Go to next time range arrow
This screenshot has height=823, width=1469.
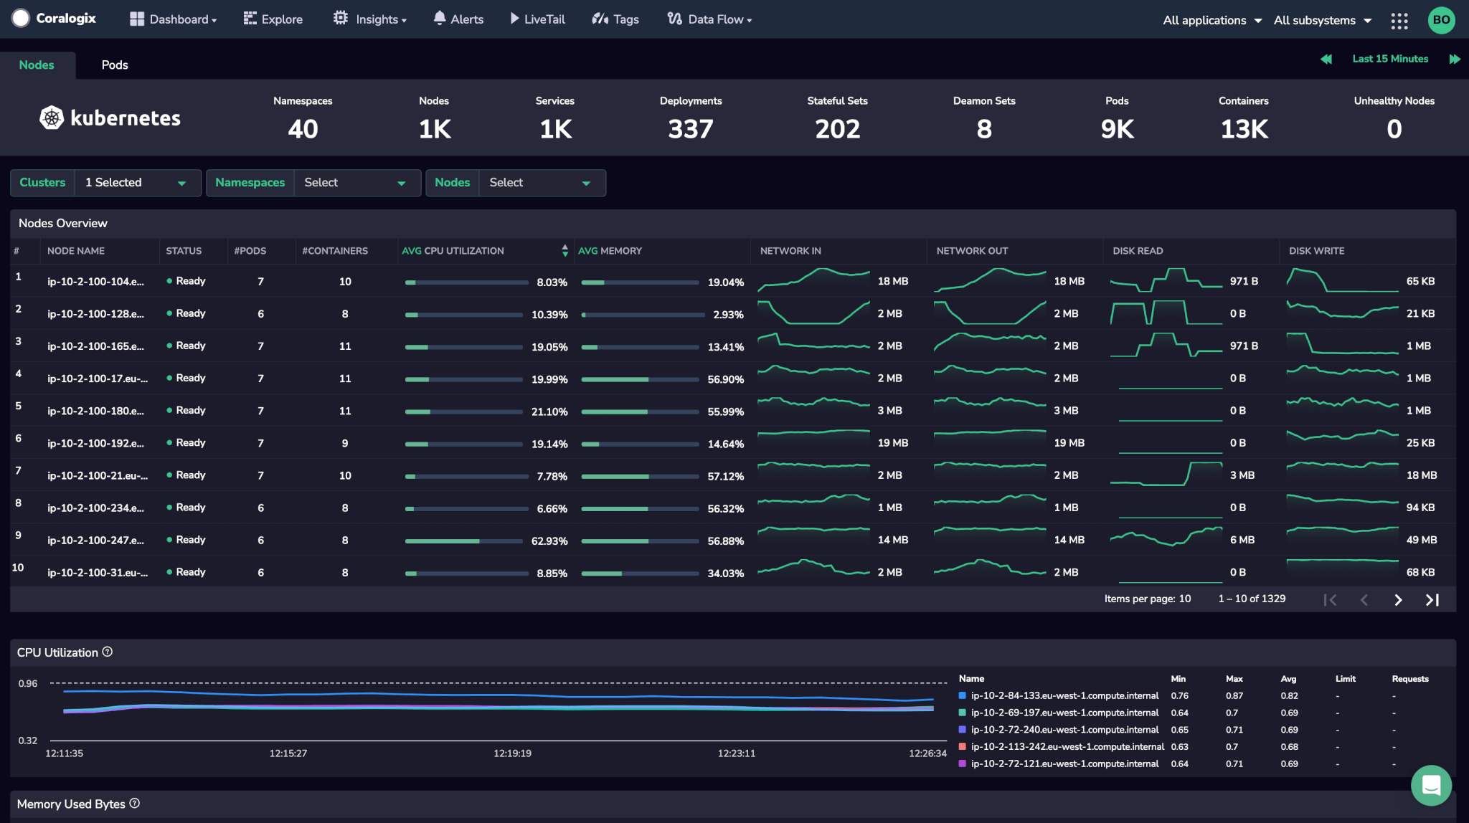pyautogui.click(x=1455, y=59)
